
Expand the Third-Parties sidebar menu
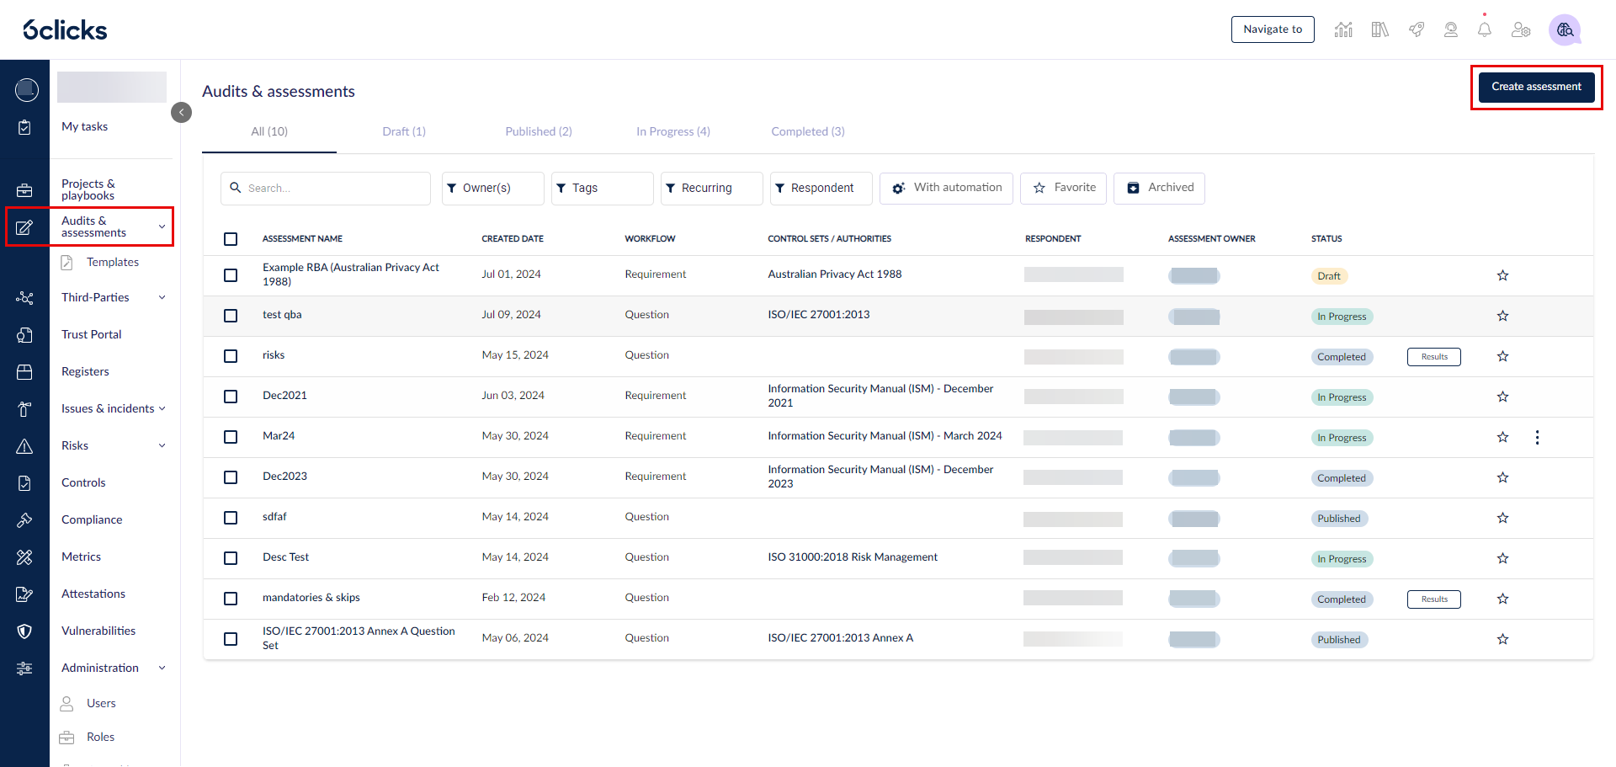[x=162, y=297]
